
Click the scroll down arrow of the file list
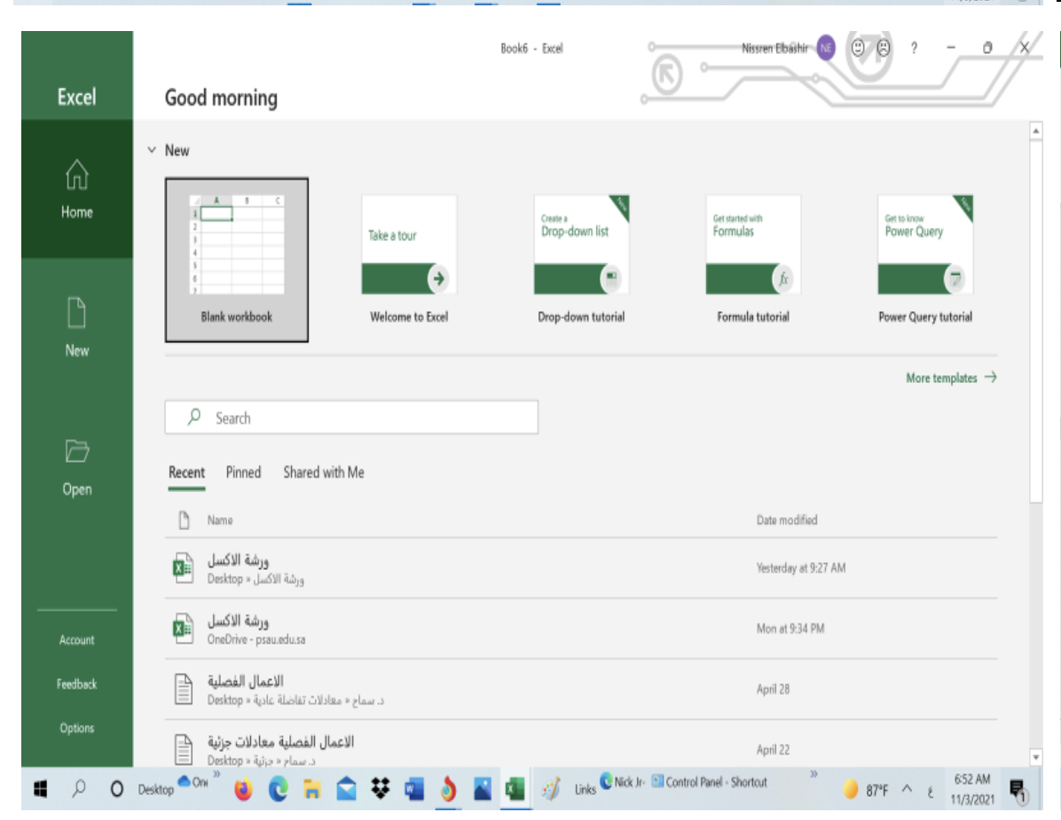point(1034,757)
